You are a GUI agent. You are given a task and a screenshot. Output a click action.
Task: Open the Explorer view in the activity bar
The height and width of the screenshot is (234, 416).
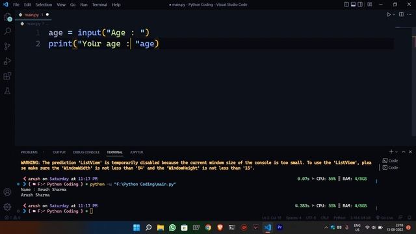[x=7, y=17]
